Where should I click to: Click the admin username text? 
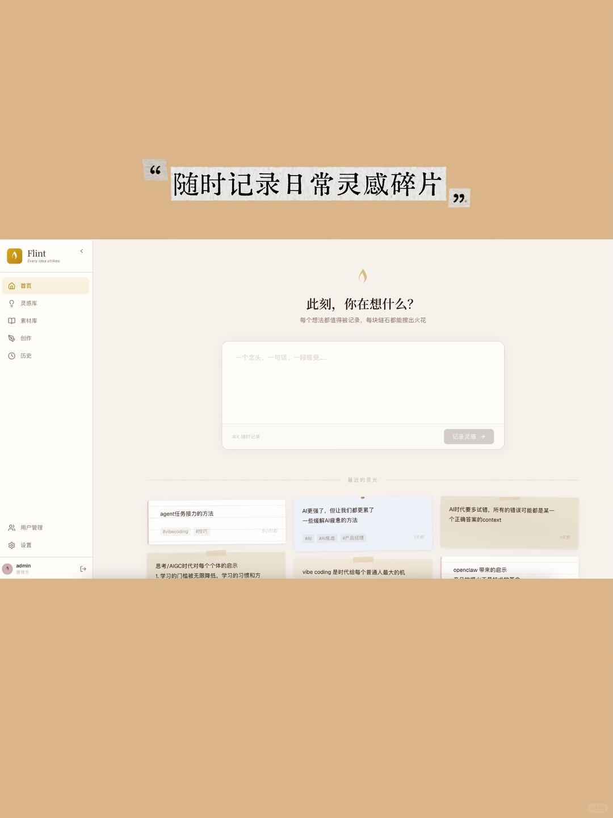23,566
